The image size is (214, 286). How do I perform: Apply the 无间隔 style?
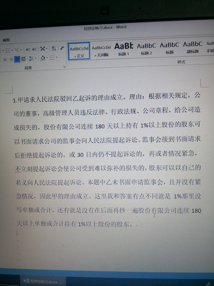coord(101,51)
